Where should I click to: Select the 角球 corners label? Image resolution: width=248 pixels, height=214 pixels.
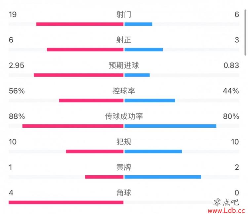[124, 193]
